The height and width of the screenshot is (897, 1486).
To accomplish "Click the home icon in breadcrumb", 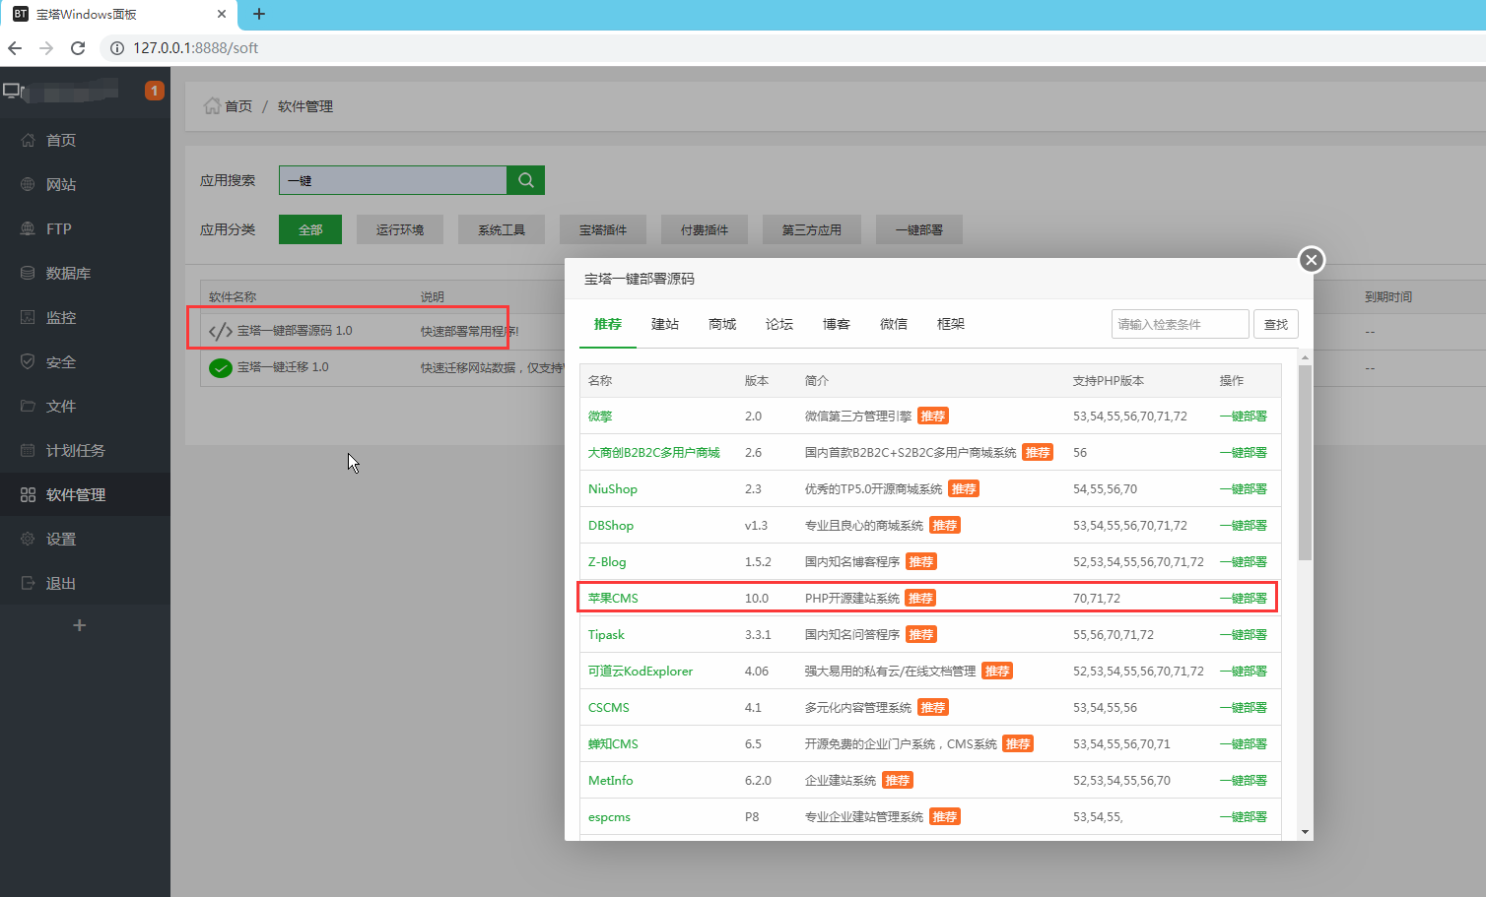I will [x=212, y=105].
